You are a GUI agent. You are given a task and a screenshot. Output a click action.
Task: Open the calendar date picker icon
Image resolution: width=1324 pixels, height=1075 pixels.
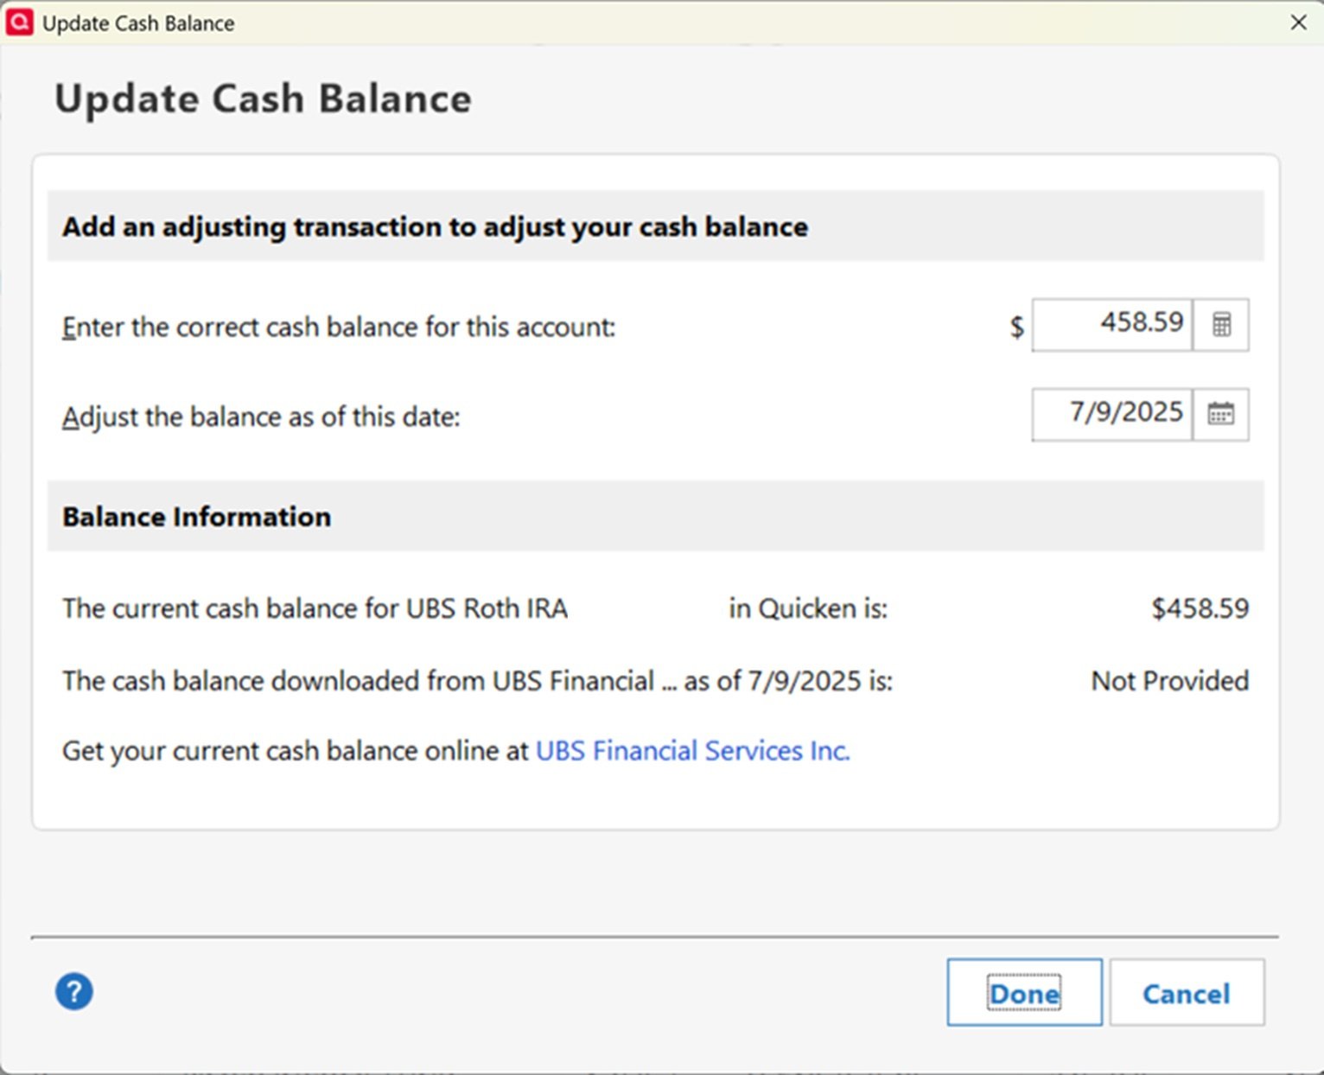click(1221, 414)
